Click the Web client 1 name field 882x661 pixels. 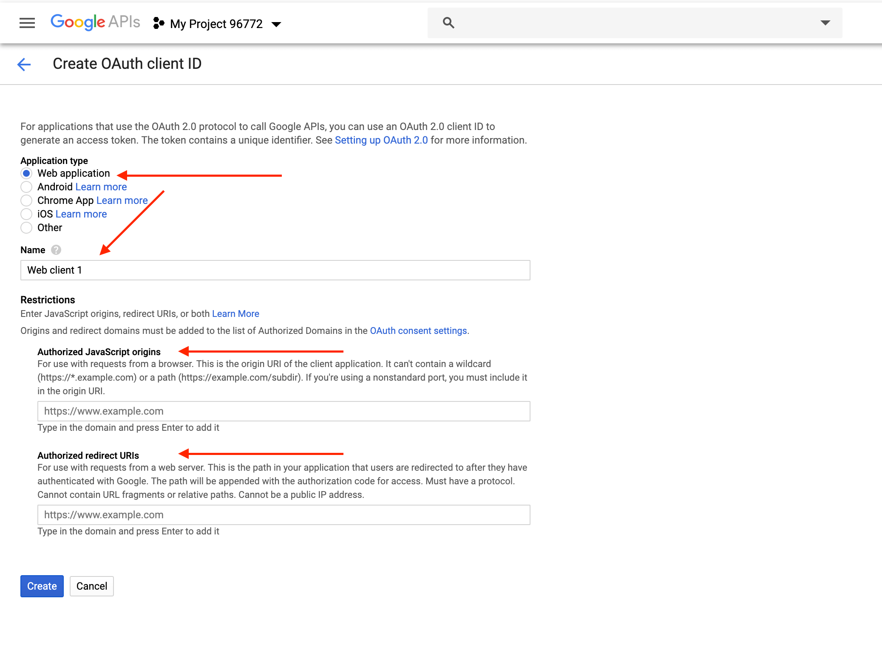tap(275, 270)
